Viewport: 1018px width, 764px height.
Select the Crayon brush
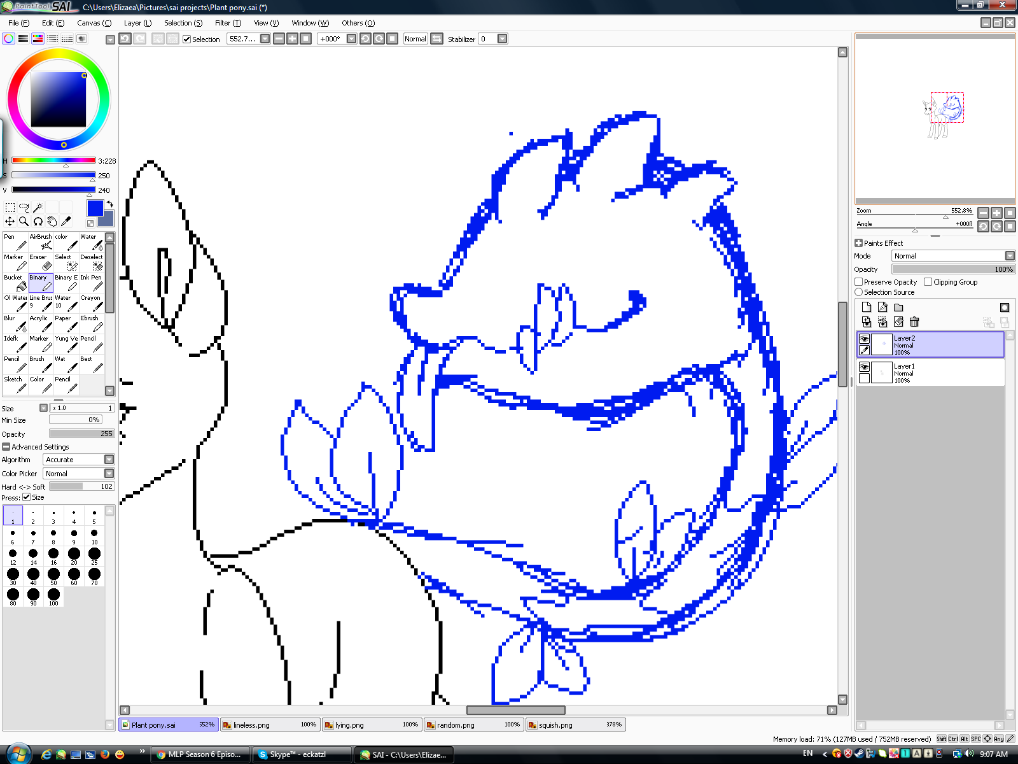coord(92,303)
